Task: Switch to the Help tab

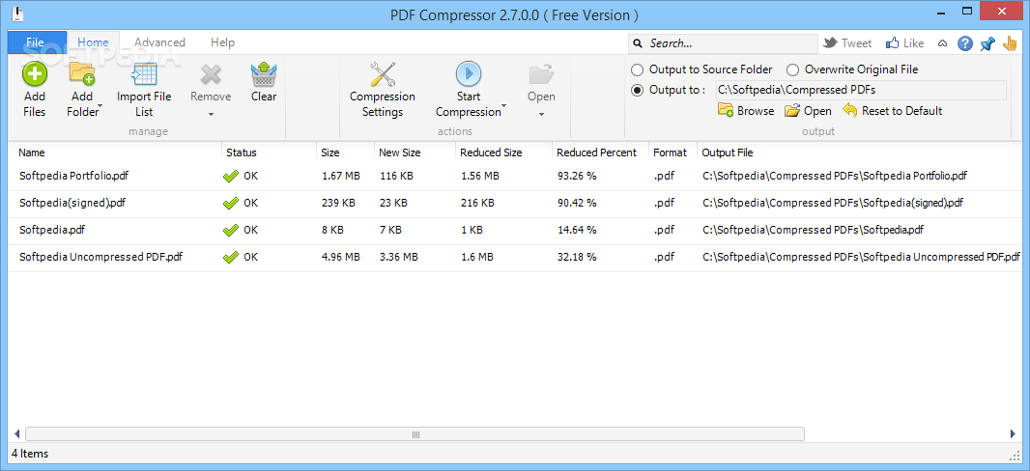Action: [222, 42]
